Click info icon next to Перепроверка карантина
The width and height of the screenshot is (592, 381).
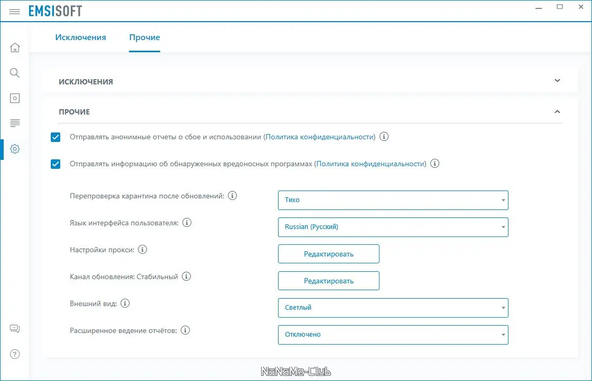click(232, 196)
